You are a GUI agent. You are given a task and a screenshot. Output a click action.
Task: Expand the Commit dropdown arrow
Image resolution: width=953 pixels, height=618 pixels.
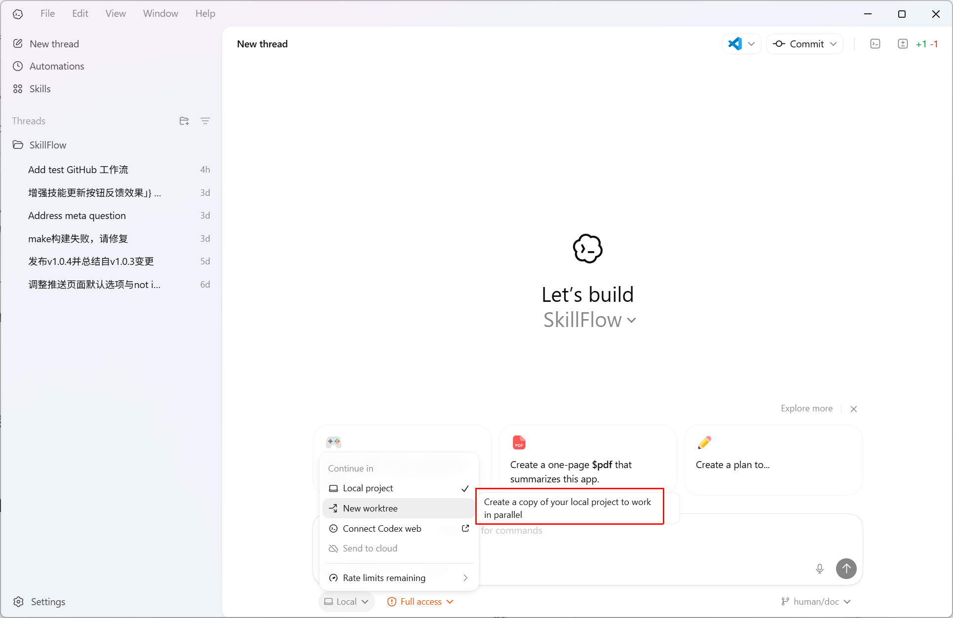834,44
